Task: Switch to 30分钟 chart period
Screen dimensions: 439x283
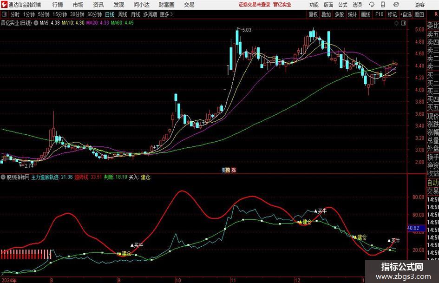Action: [77, 14]
